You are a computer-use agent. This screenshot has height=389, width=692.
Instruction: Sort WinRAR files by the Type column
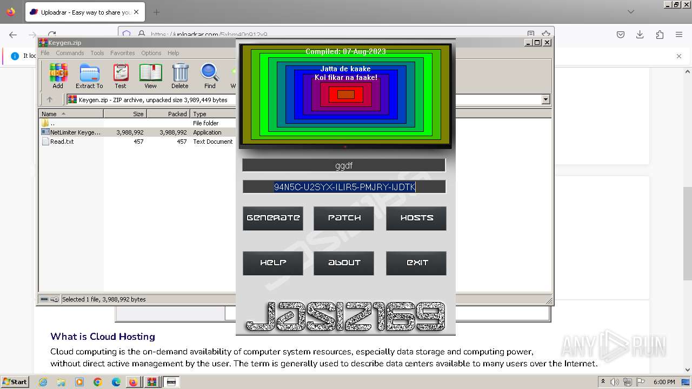[x=213, y=113]
